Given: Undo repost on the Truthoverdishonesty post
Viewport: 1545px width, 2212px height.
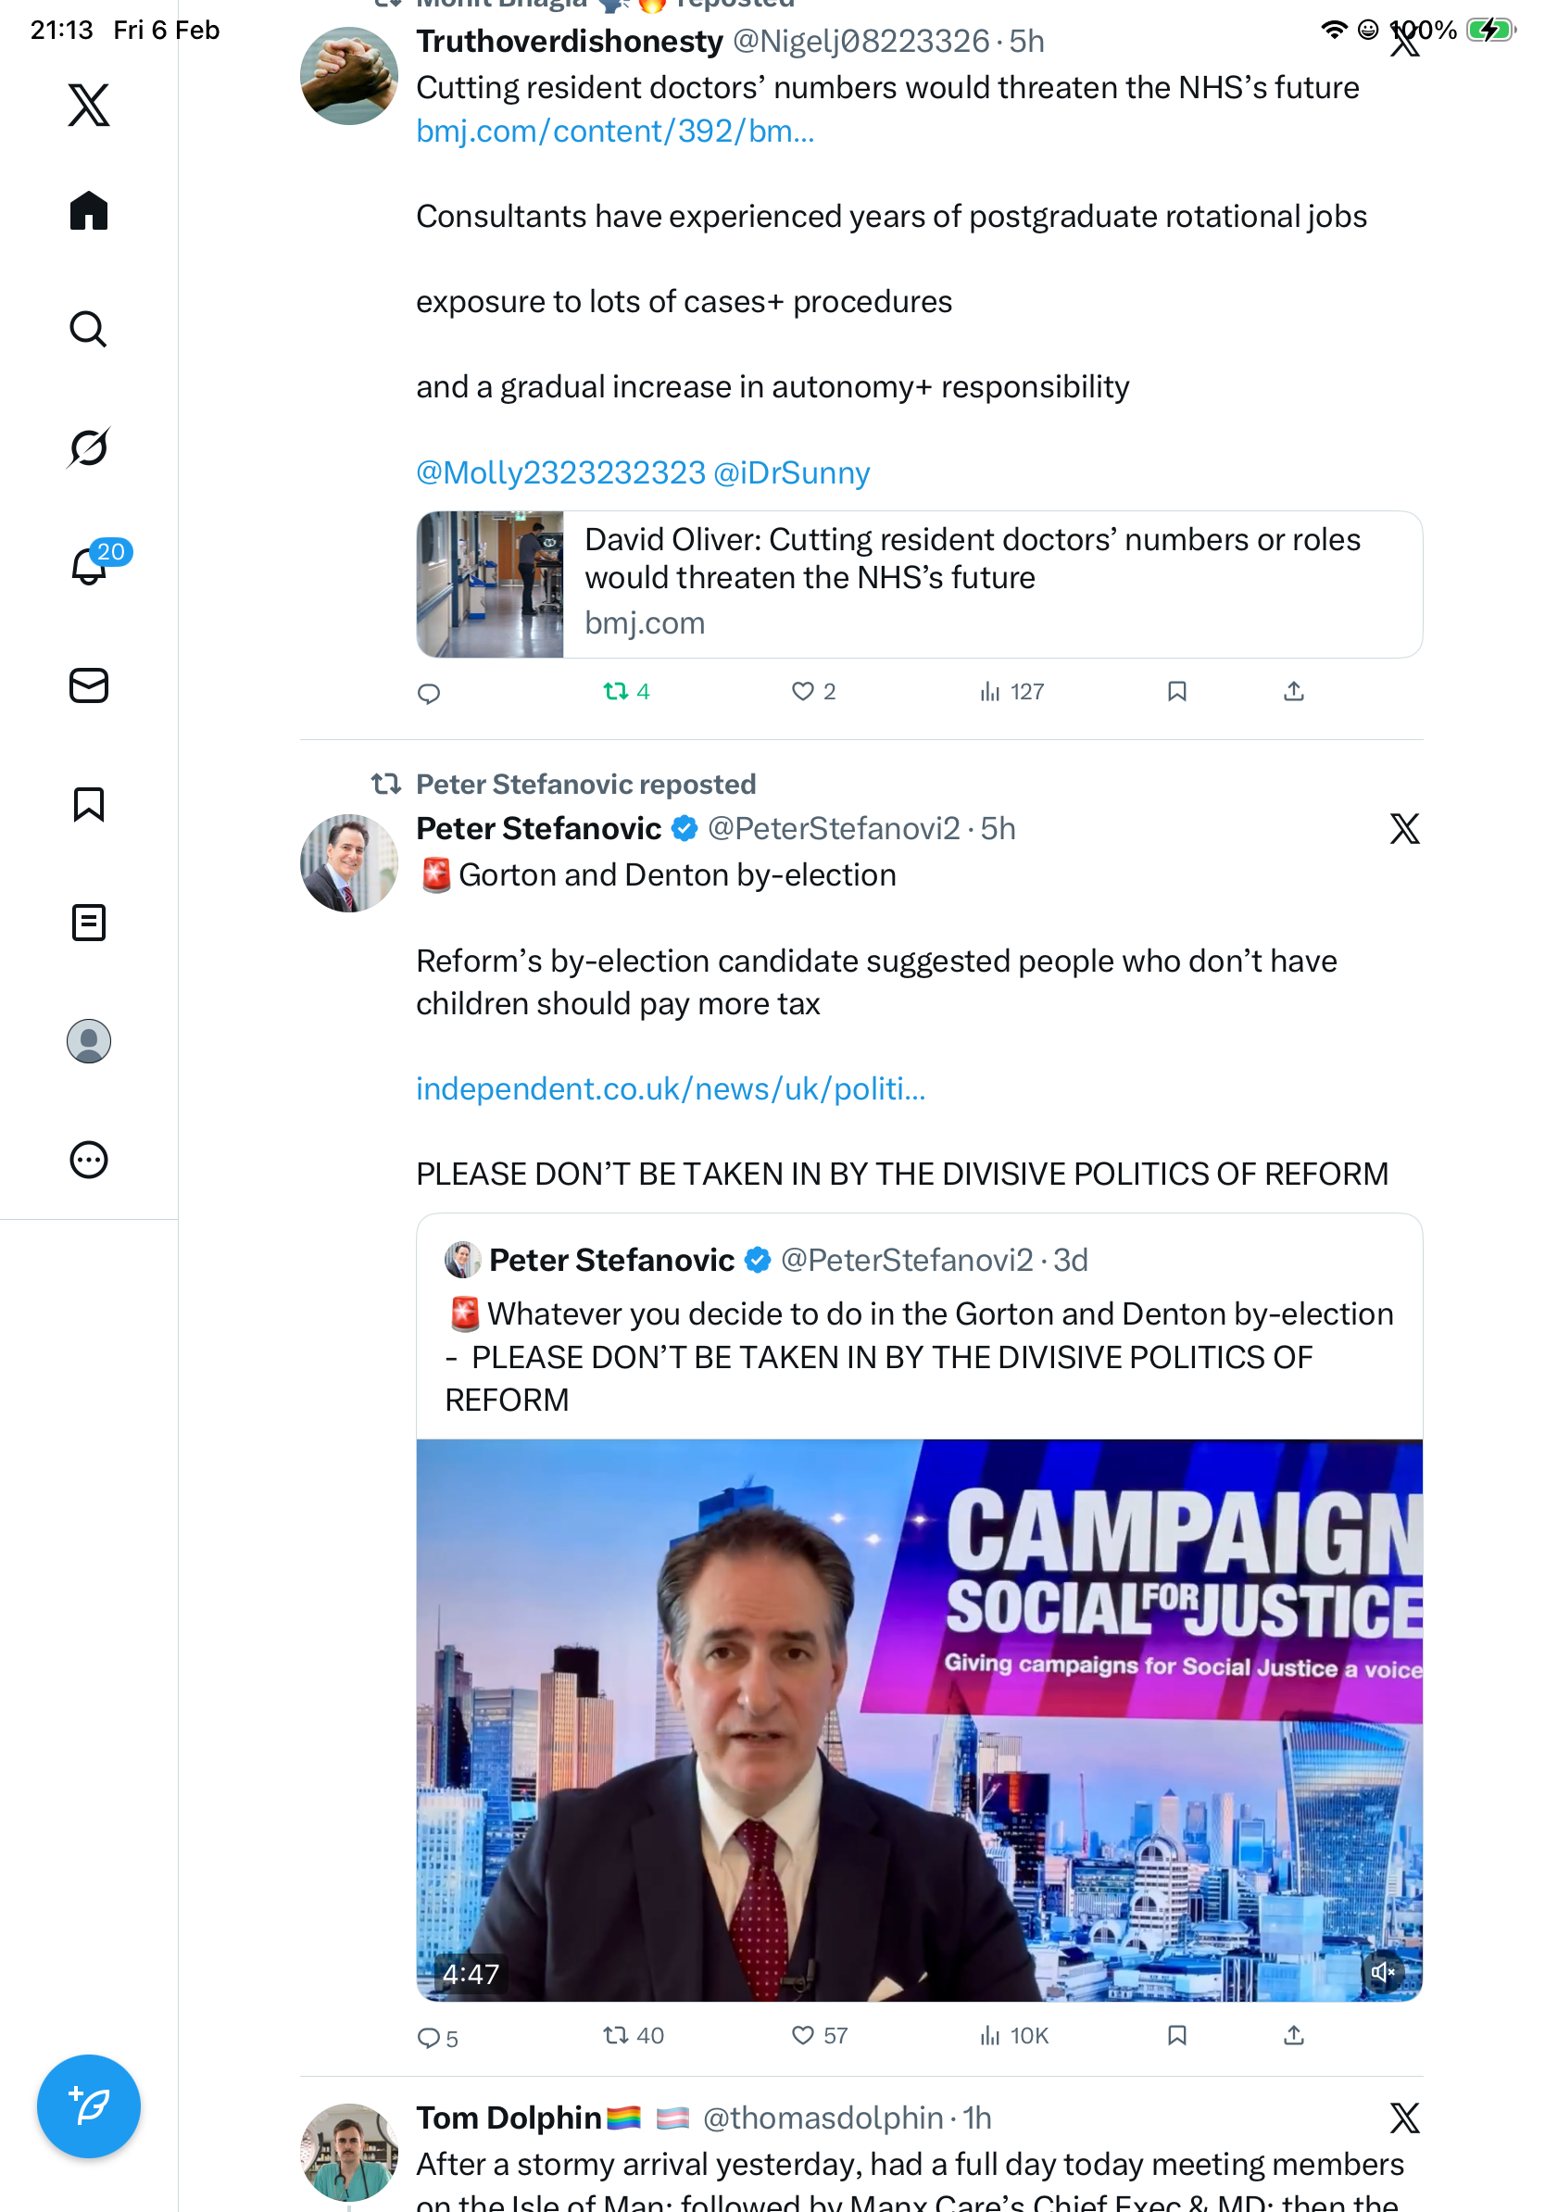Looking at the screenshot, I should click(615, 692).
